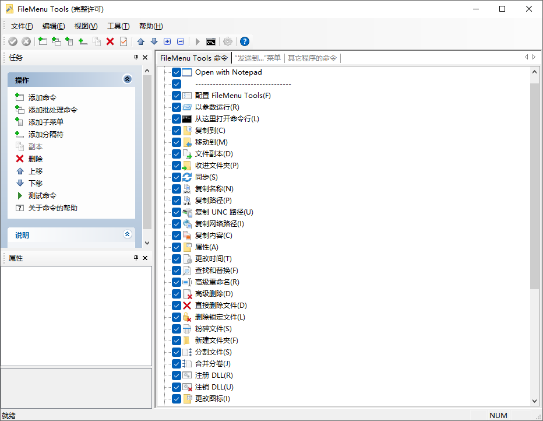
Task: Disable the 粉碎文件(S) command checkbox
Action: [176, 328]
